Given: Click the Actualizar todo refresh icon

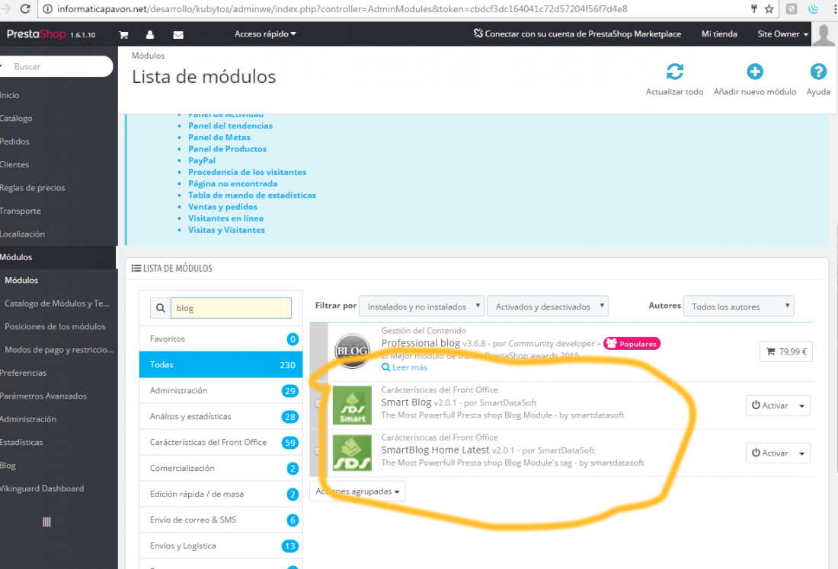Looking at the screenshot, I should [674, 72].
